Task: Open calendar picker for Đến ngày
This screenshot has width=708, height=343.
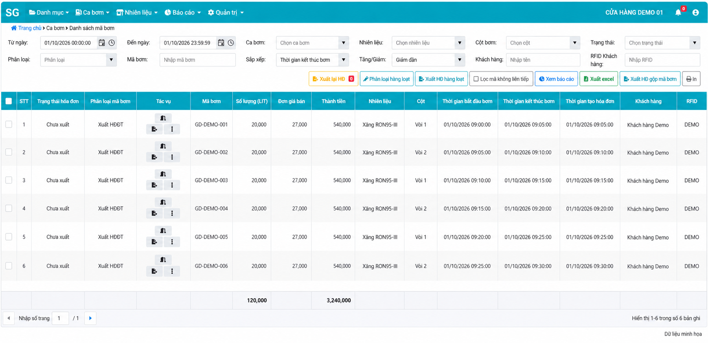Action: point(221,43)
